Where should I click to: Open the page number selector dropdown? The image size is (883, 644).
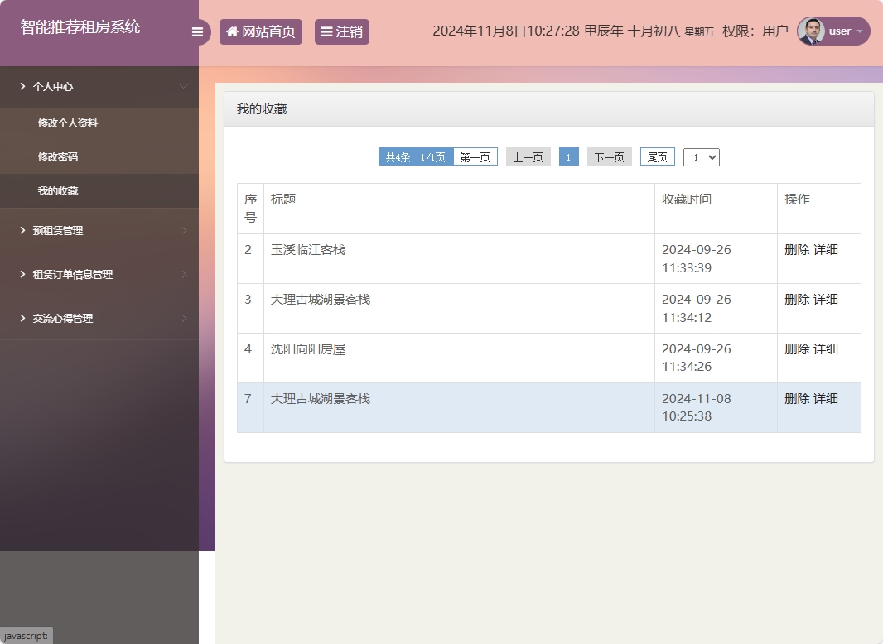[x=701, y=156]
